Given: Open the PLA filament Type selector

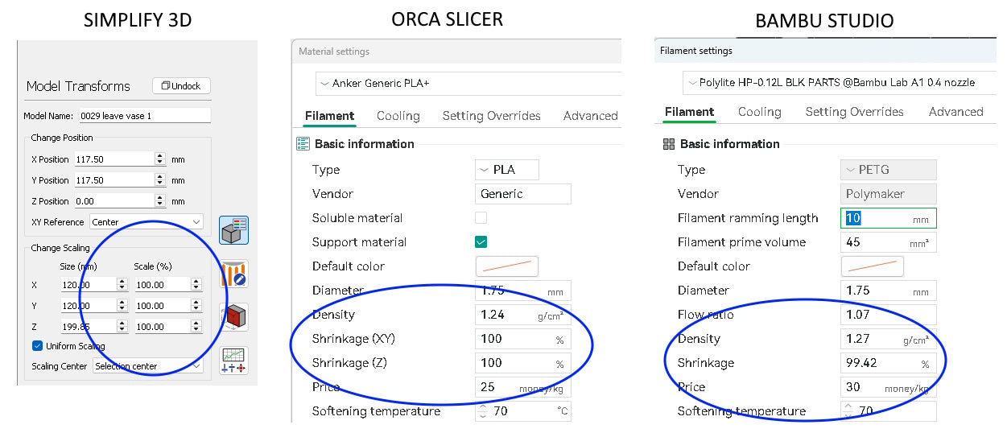Looking at the screenshot, I should point(507,170).
